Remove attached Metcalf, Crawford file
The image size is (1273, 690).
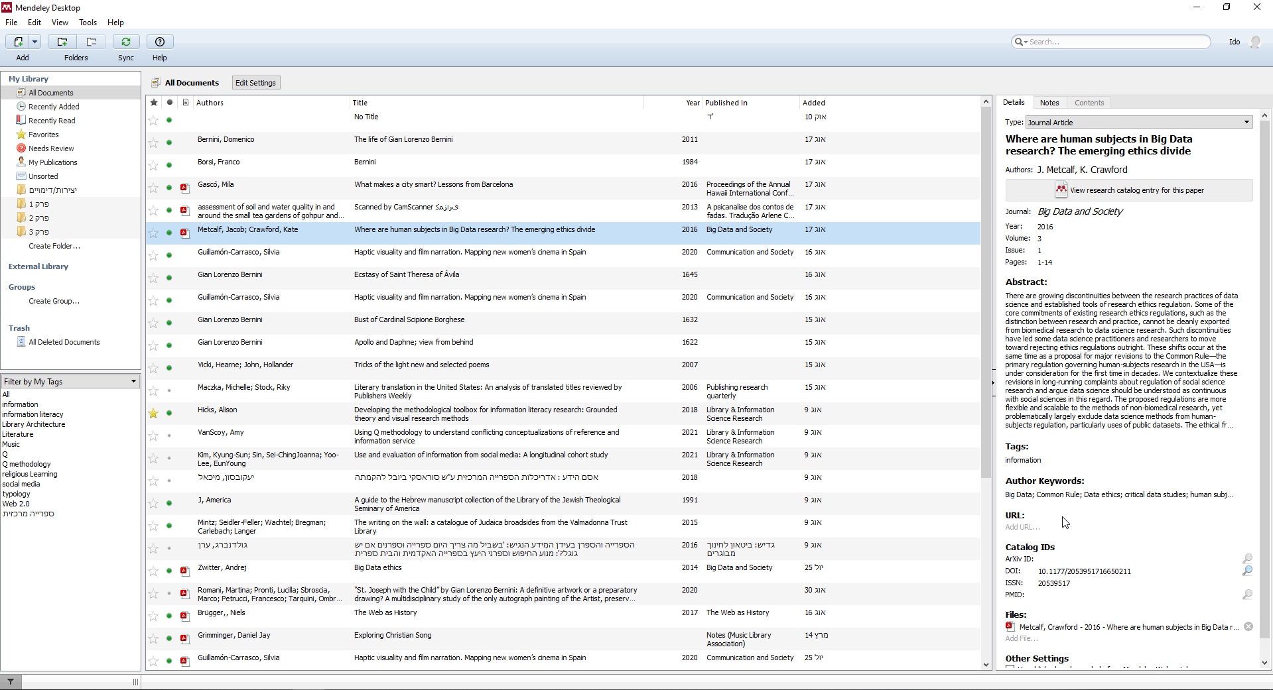[1248, 627]
